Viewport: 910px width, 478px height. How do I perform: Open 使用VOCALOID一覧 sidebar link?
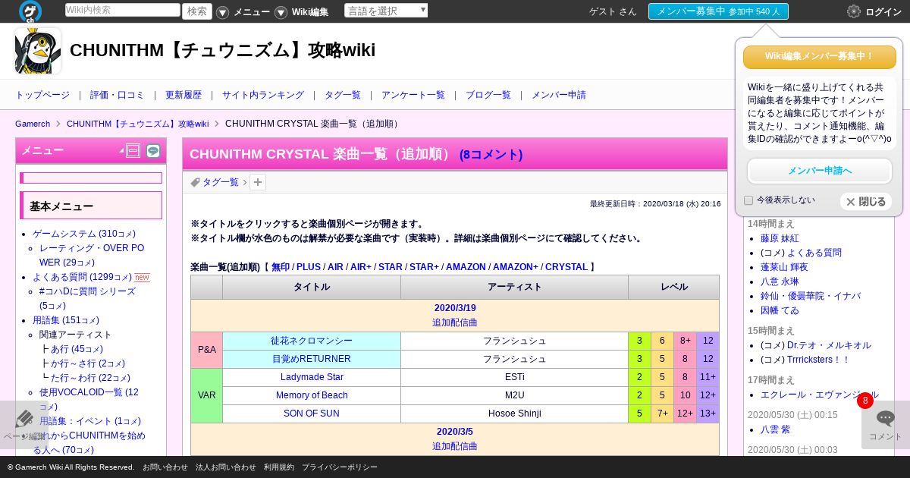point(89,399)
